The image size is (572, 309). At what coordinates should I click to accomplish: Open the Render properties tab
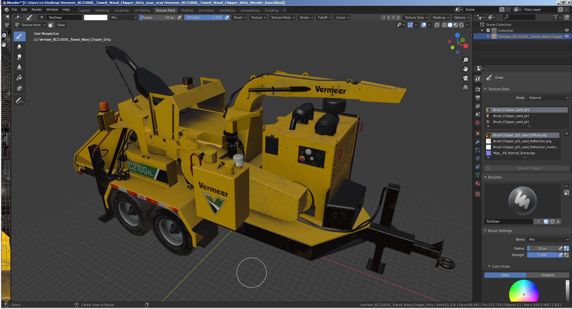[478, 89]
